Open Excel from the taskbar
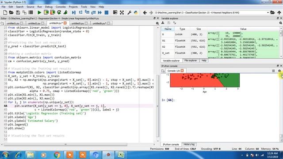The width and height of the screenshot is (283, 159). (x=121, y=155)
